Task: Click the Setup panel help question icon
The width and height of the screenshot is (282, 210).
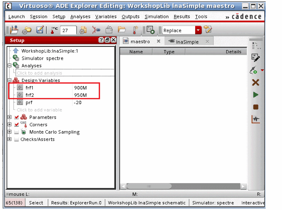Action: click(x=101, y=40)
